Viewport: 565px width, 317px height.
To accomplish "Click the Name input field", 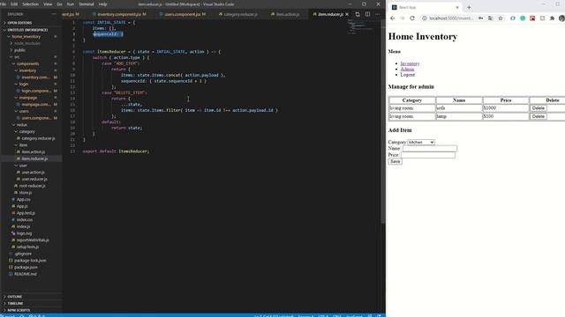I will pyautogui.click(x=430, y=149).
